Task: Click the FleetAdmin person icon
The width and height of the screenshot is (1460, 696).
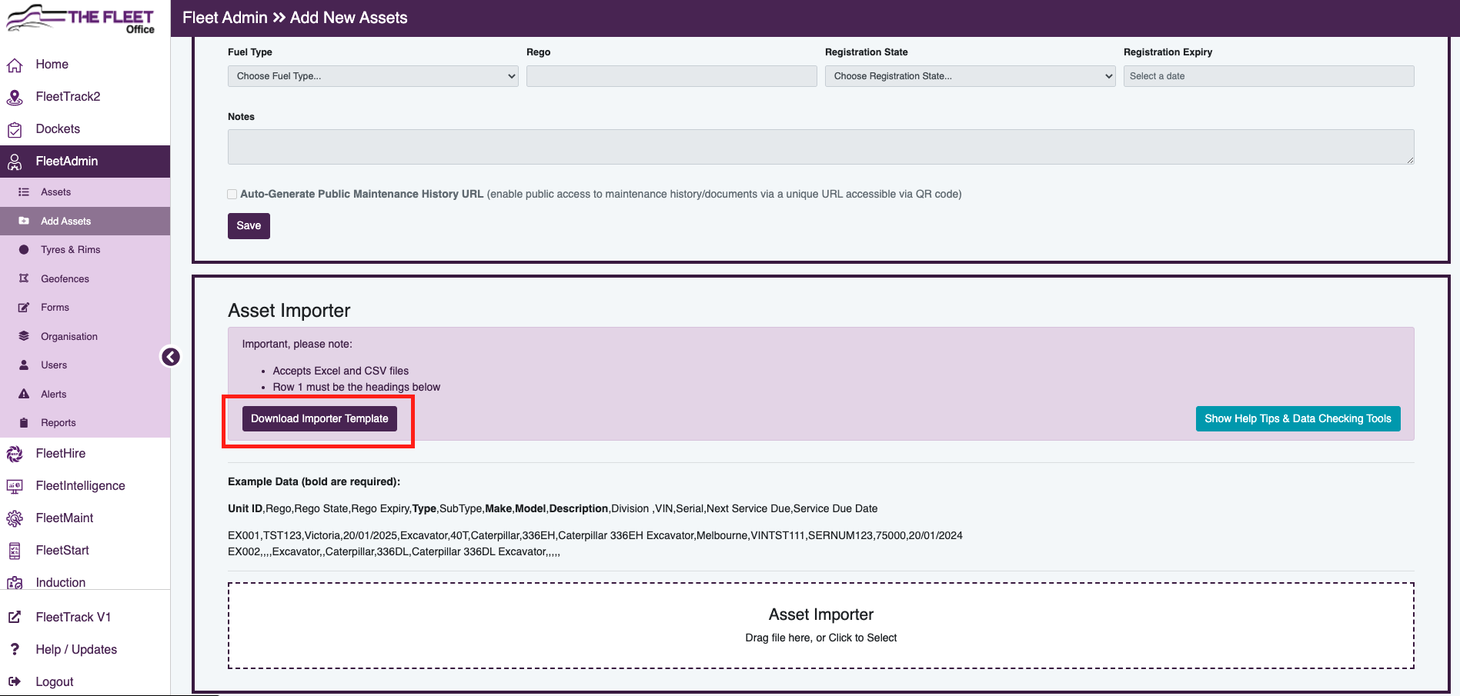Action: pyautogui.click(x=15, y=162)
